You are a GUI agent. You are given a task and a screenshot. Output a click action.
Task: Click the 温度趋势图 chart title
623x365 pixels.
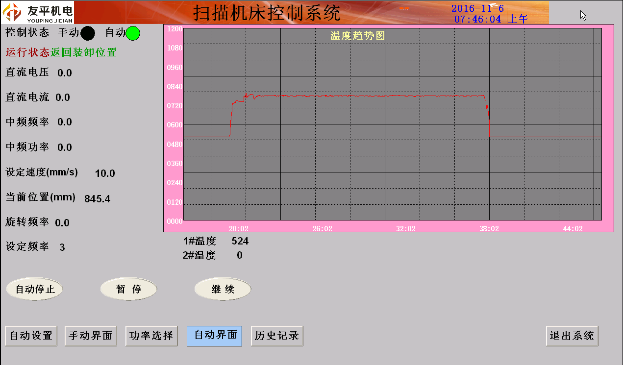[x=357, y=36]
